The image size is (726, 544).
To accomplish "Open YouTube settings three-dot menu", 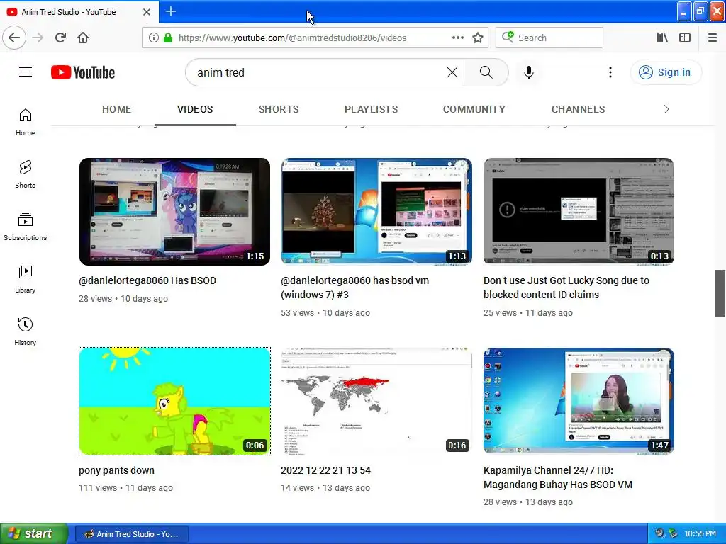I will [610, 72].
